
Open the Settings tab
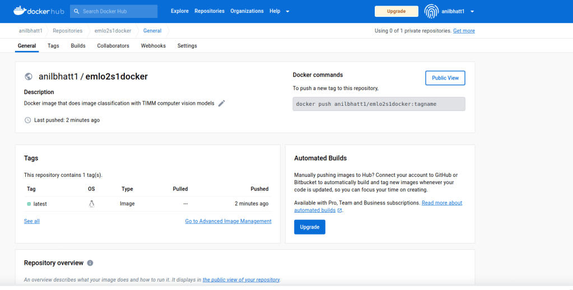(187, 46)
